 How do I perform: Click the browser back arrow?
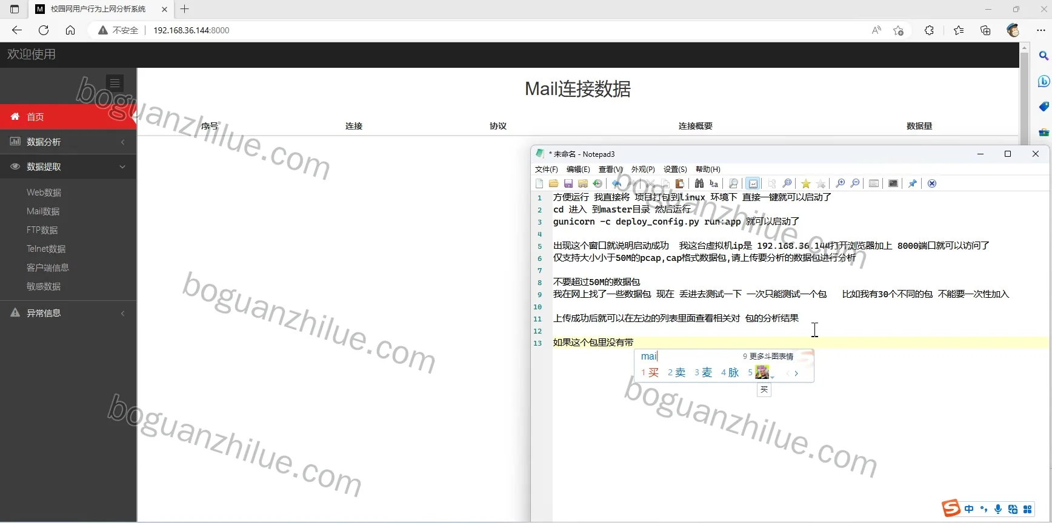pos(17,30)
